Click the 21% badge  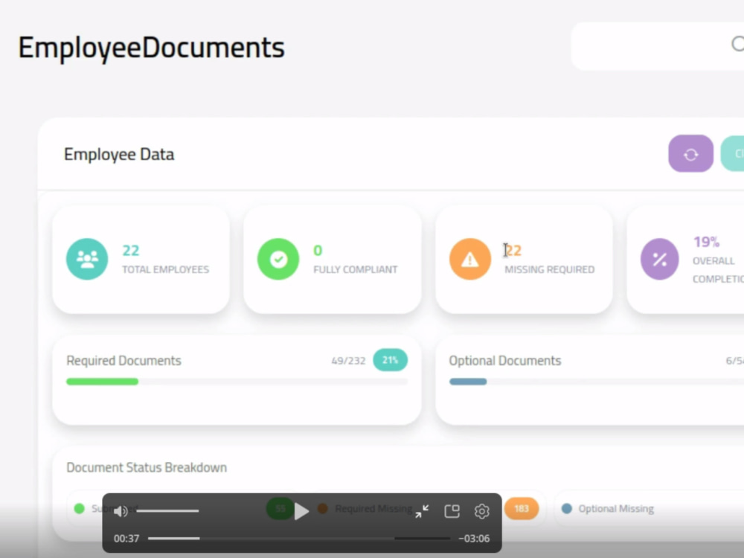tap(390, 360)
